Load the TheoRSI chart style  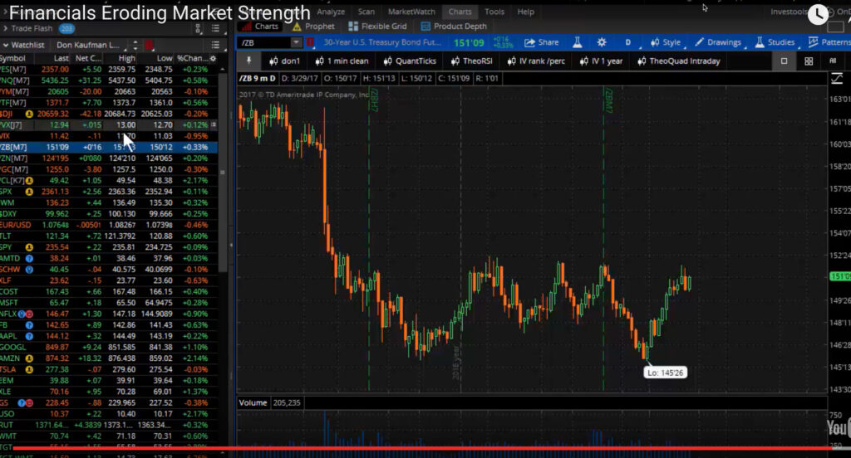point(472,61)
